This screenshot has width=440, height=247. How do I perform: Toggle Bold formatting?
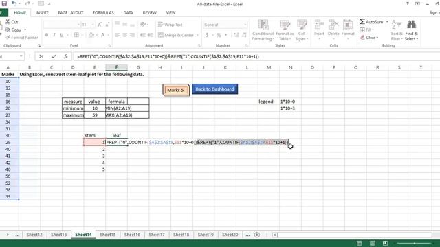47,35
